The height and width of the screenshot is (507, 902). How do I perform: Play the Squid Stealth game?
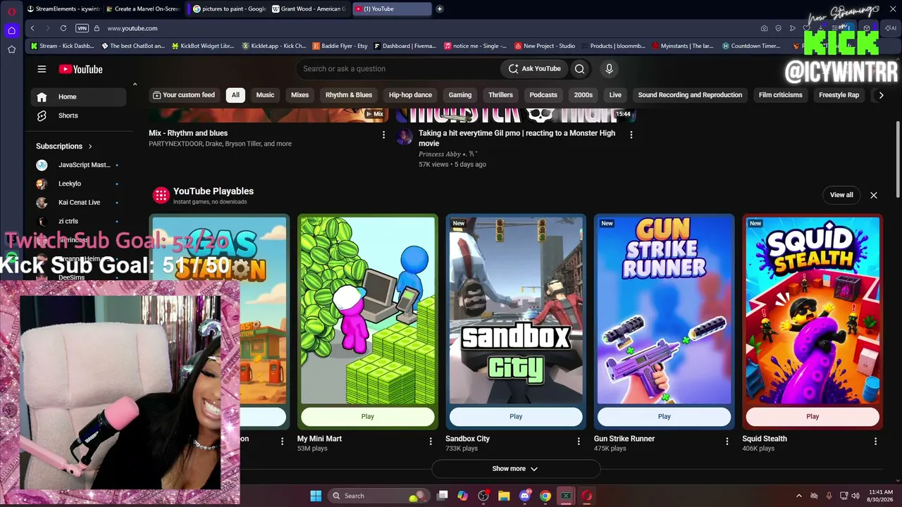[813, 417]
